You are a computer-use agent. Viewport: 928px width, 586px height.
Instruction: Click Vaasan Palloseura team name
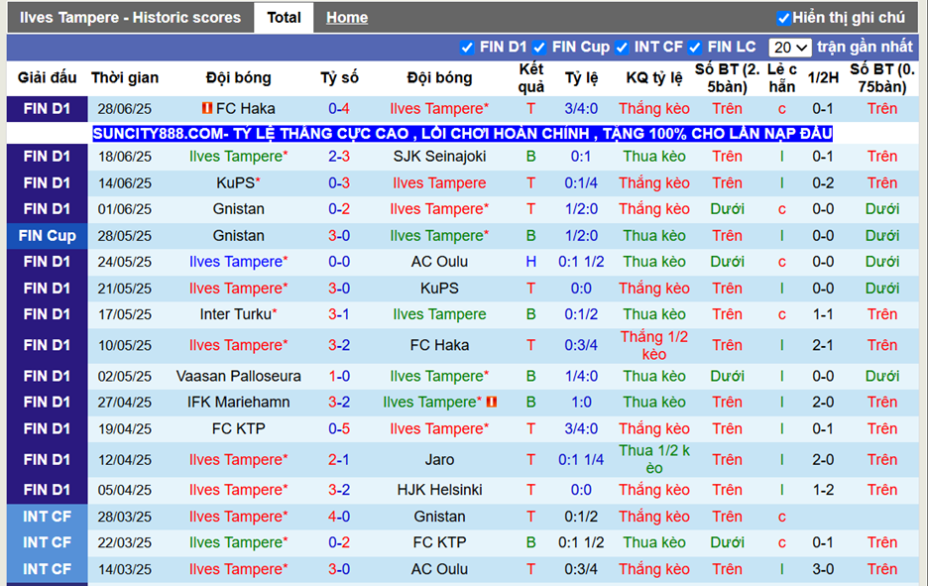click(x=239, y=376)
